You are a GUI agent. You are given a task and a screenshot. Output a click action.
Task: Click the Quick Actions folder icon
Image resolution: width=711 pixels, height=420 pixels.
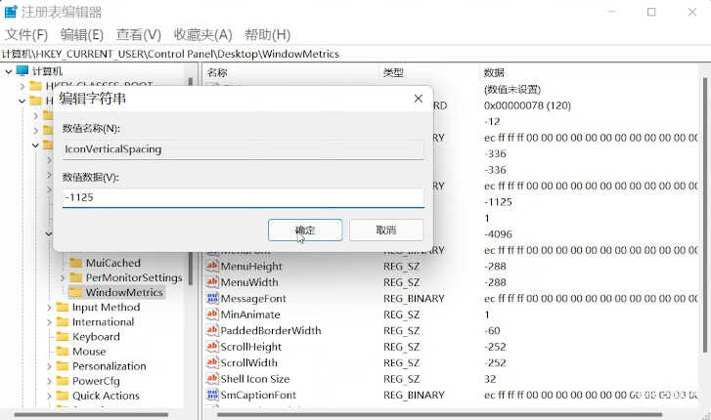tap(63, 396)
